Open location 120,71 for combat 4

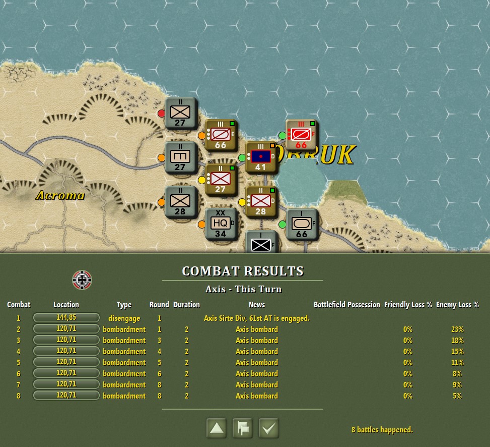click(66, 351)
